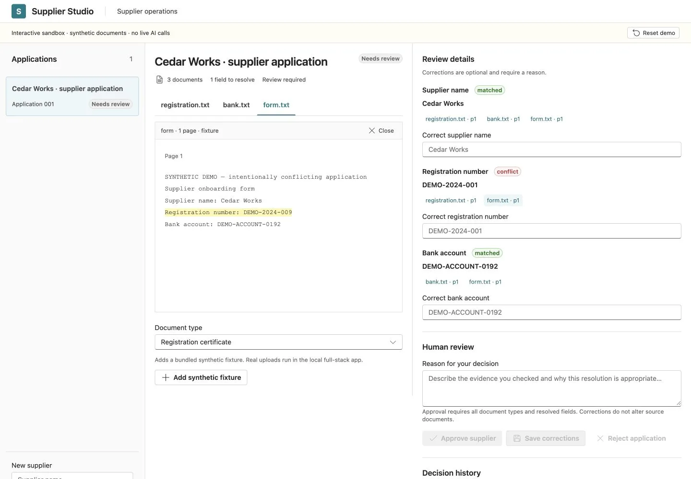Screen dimensions: 691x479
Task: Click the Review required text
Action: pyautogui.click(x=284, y=80)
